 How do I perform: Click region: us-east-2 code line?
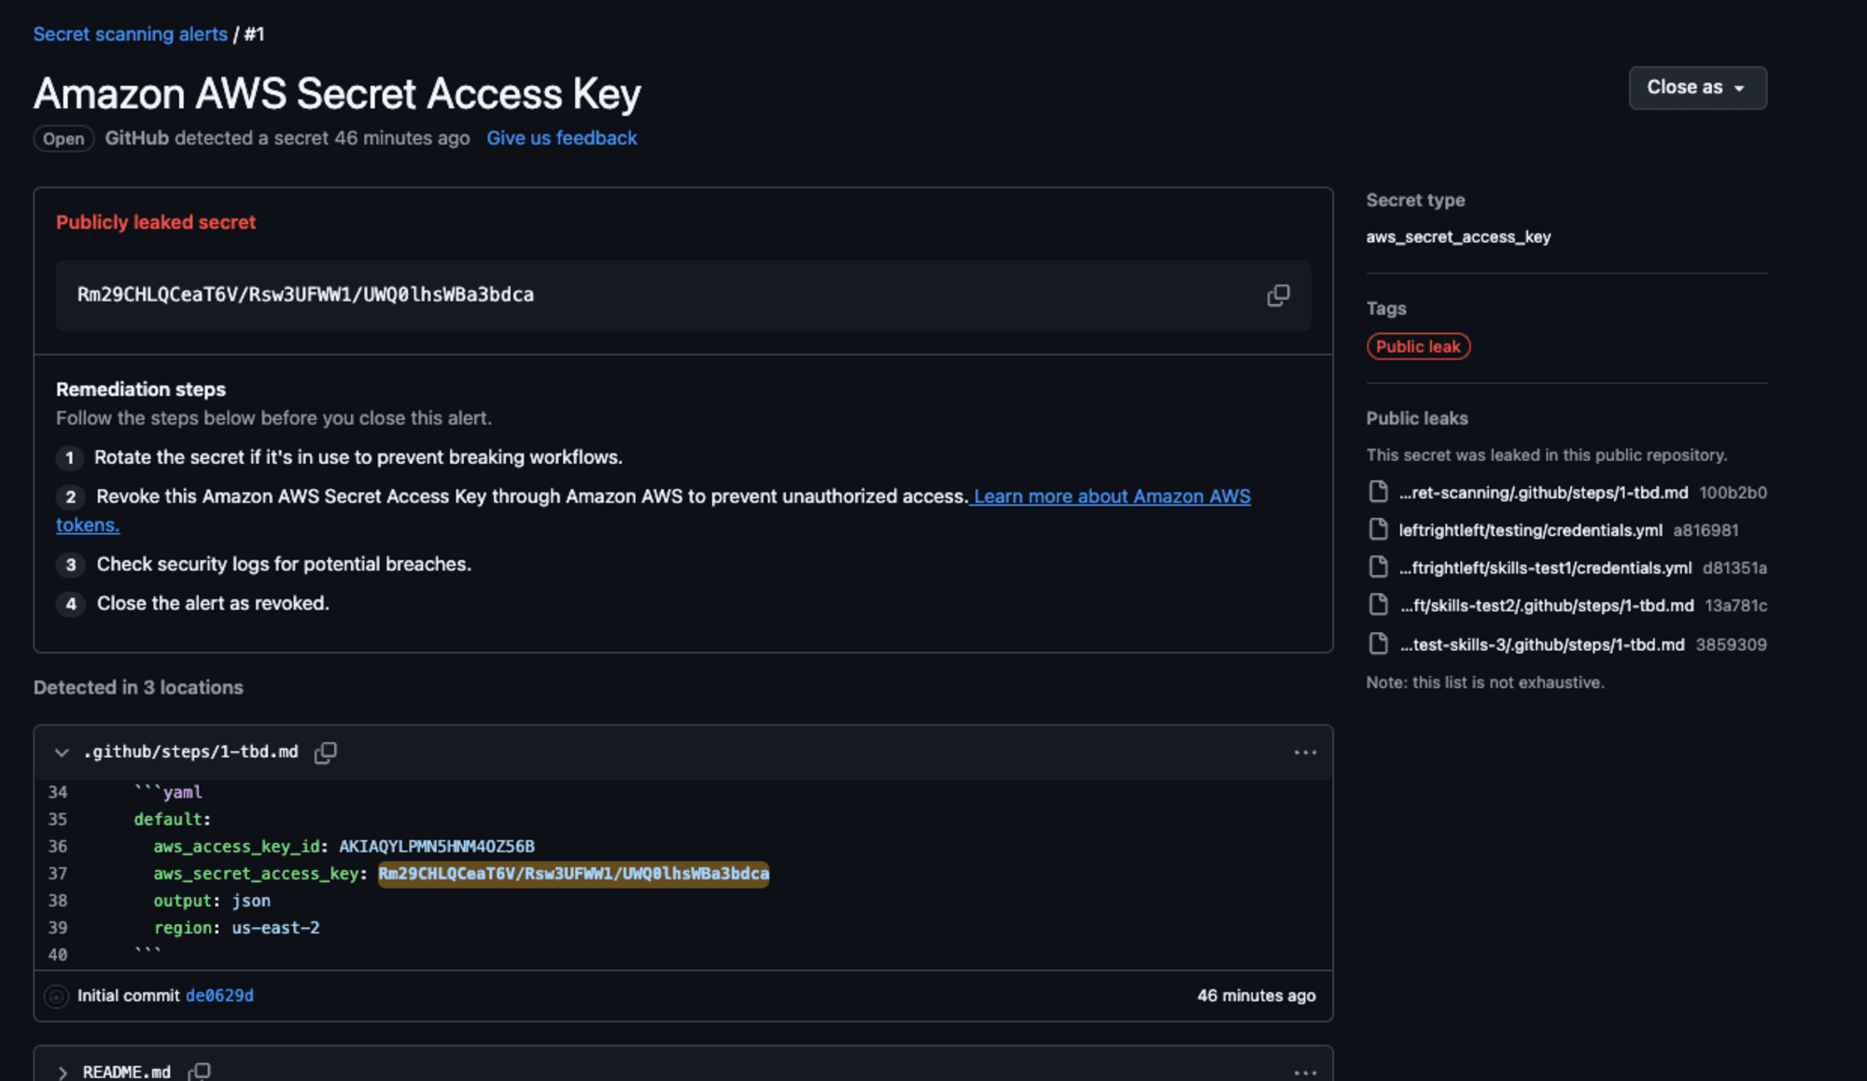[236, 928]
